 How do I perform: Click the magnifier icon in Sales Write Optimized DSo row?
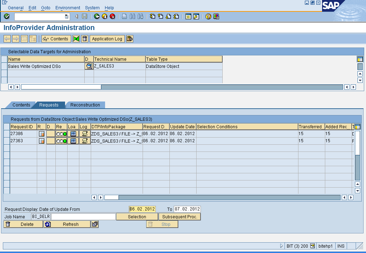89,66
